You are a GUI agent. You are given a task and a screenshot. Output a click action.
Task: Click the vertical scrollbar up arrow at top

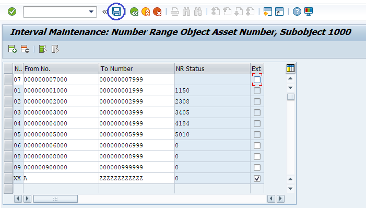click(290, 78)
